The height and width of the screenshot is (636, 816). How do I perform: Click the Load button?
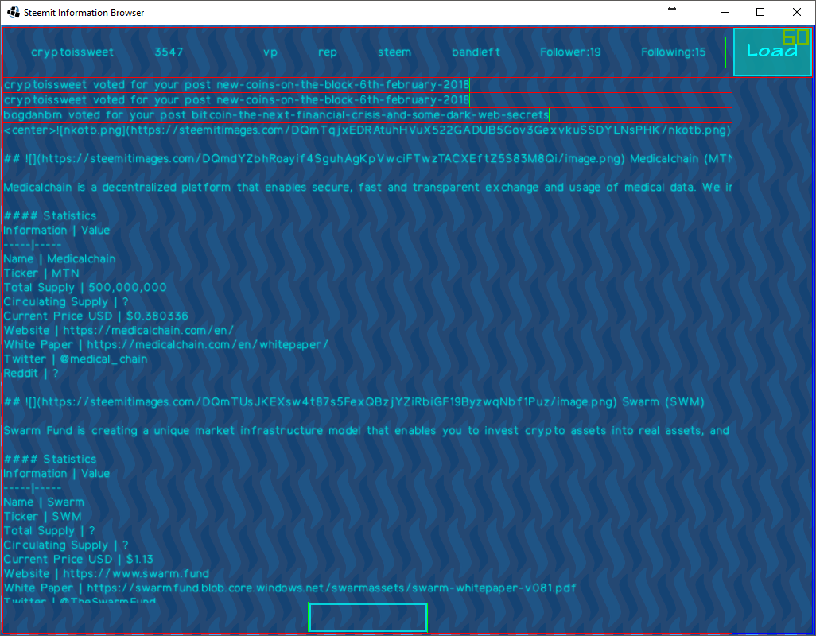point(772,52)
